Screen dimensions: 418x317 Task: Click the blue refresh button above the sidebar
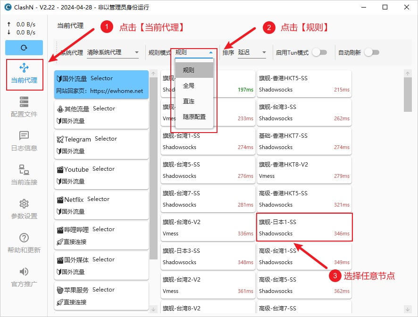pyautogui.click(x=24, y=48)
